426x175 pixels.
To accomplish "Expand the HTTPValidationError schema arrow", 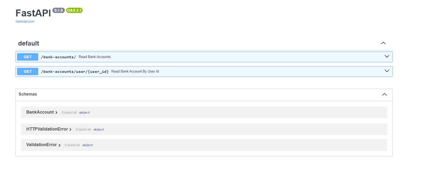I will tap(70, 129).
